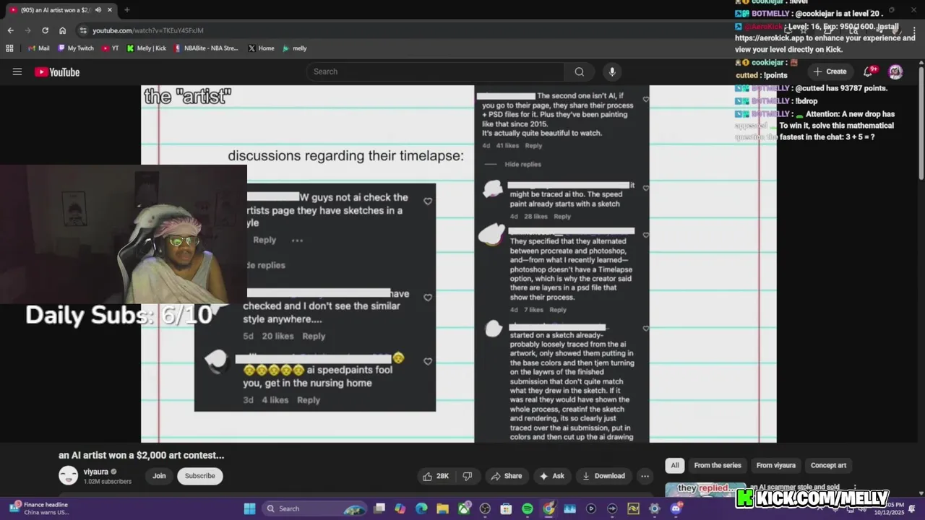View site information icon in address bar
The image size is (925, 520).
point(83,30)
